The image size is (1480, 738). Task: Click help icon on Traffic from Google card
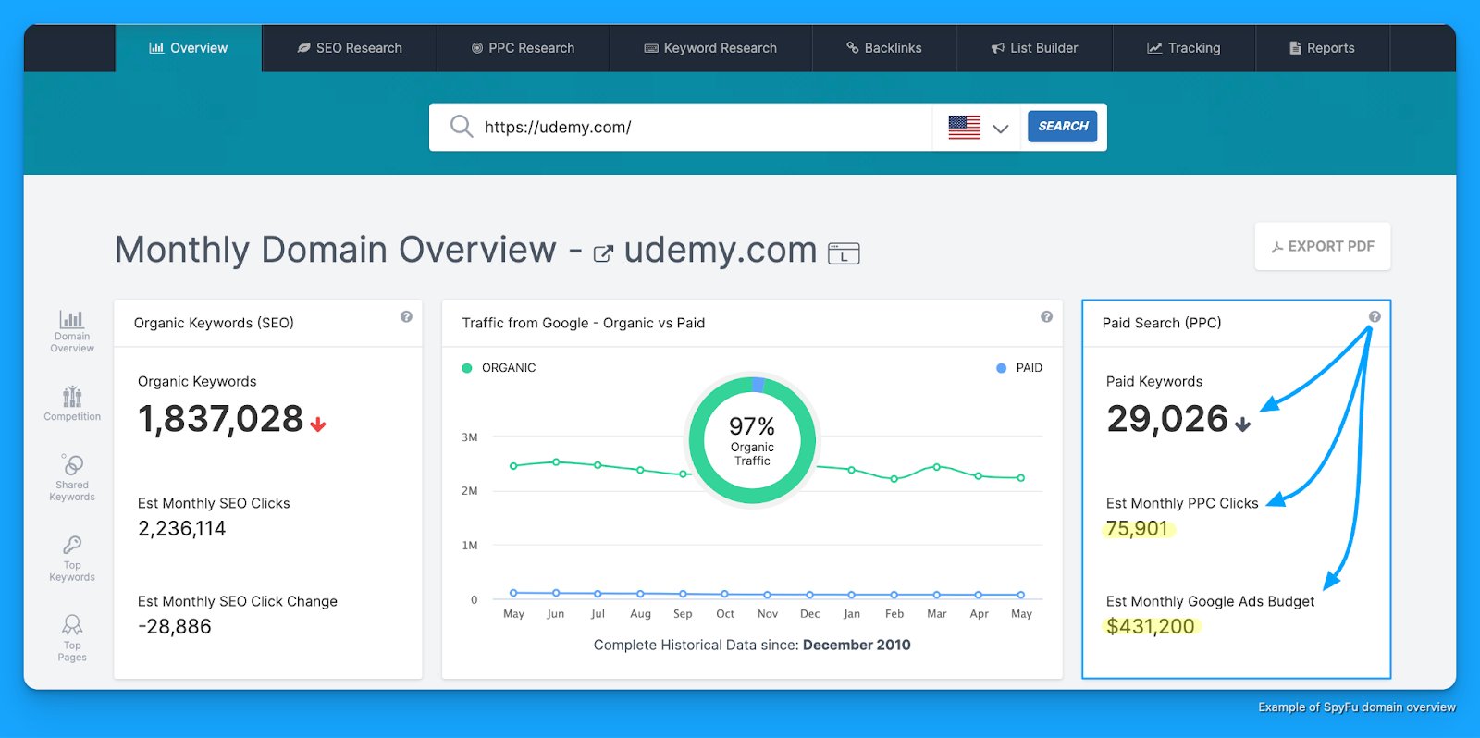click(x=1046, y=316)
